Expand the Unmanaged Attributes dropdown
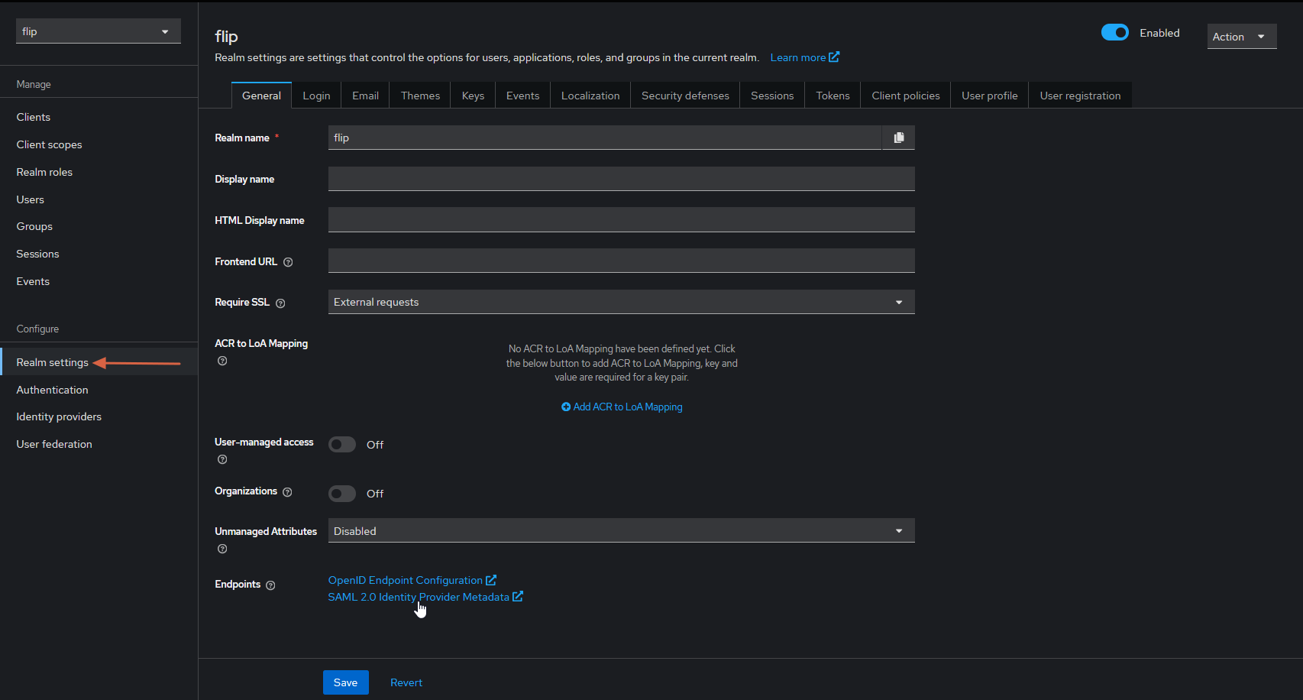Screen dimensions: 1303x700 coord(622,531)
